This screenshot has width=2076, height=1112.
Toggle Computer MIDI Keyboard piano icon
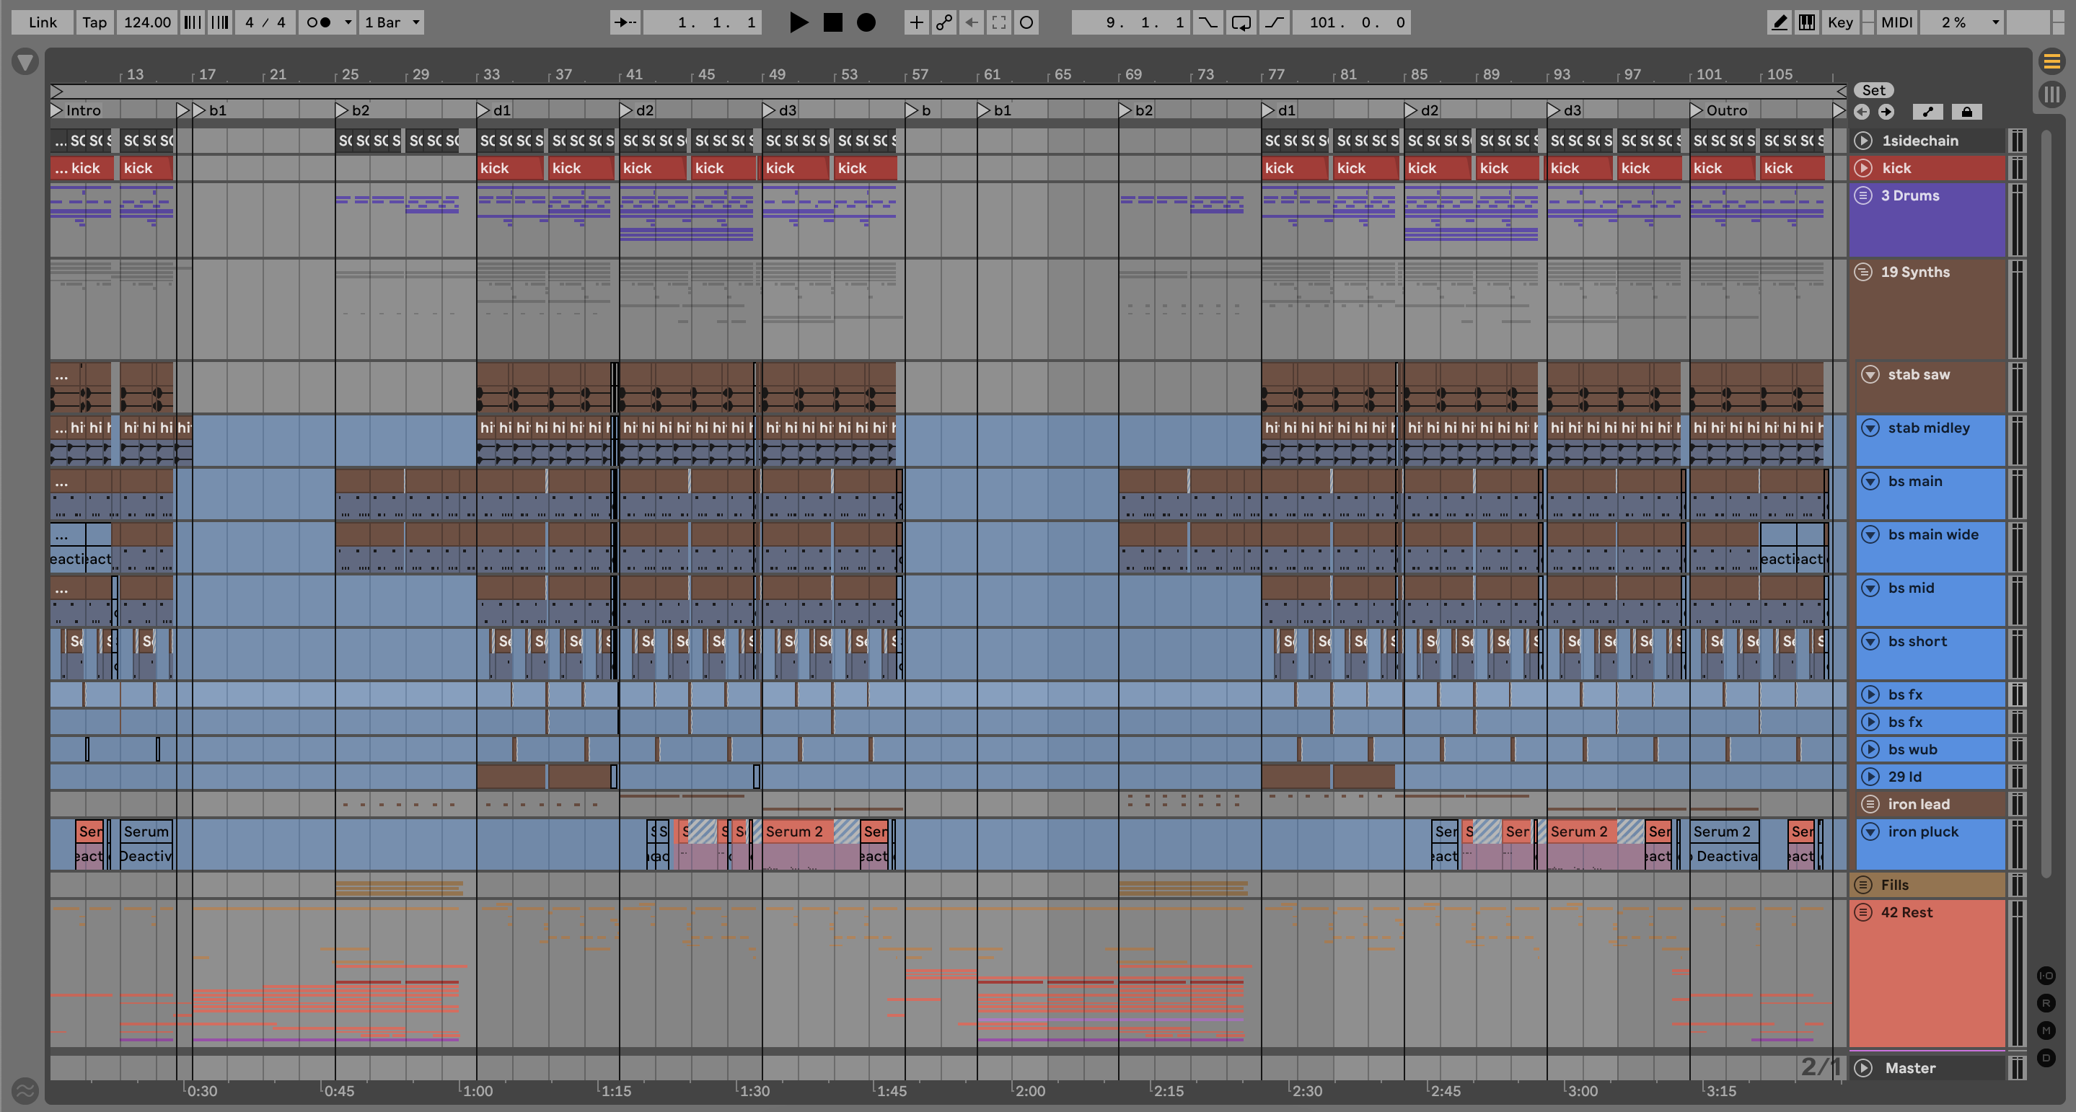point(1807,22)
